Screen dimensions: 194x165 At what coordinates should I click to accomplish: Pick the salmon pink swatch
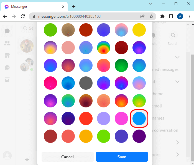pos(68,48)
